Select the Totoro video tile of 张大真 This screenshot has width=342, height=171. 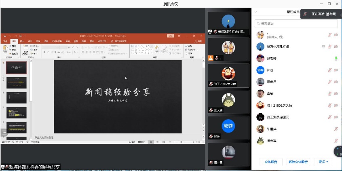tap(228, 101)
